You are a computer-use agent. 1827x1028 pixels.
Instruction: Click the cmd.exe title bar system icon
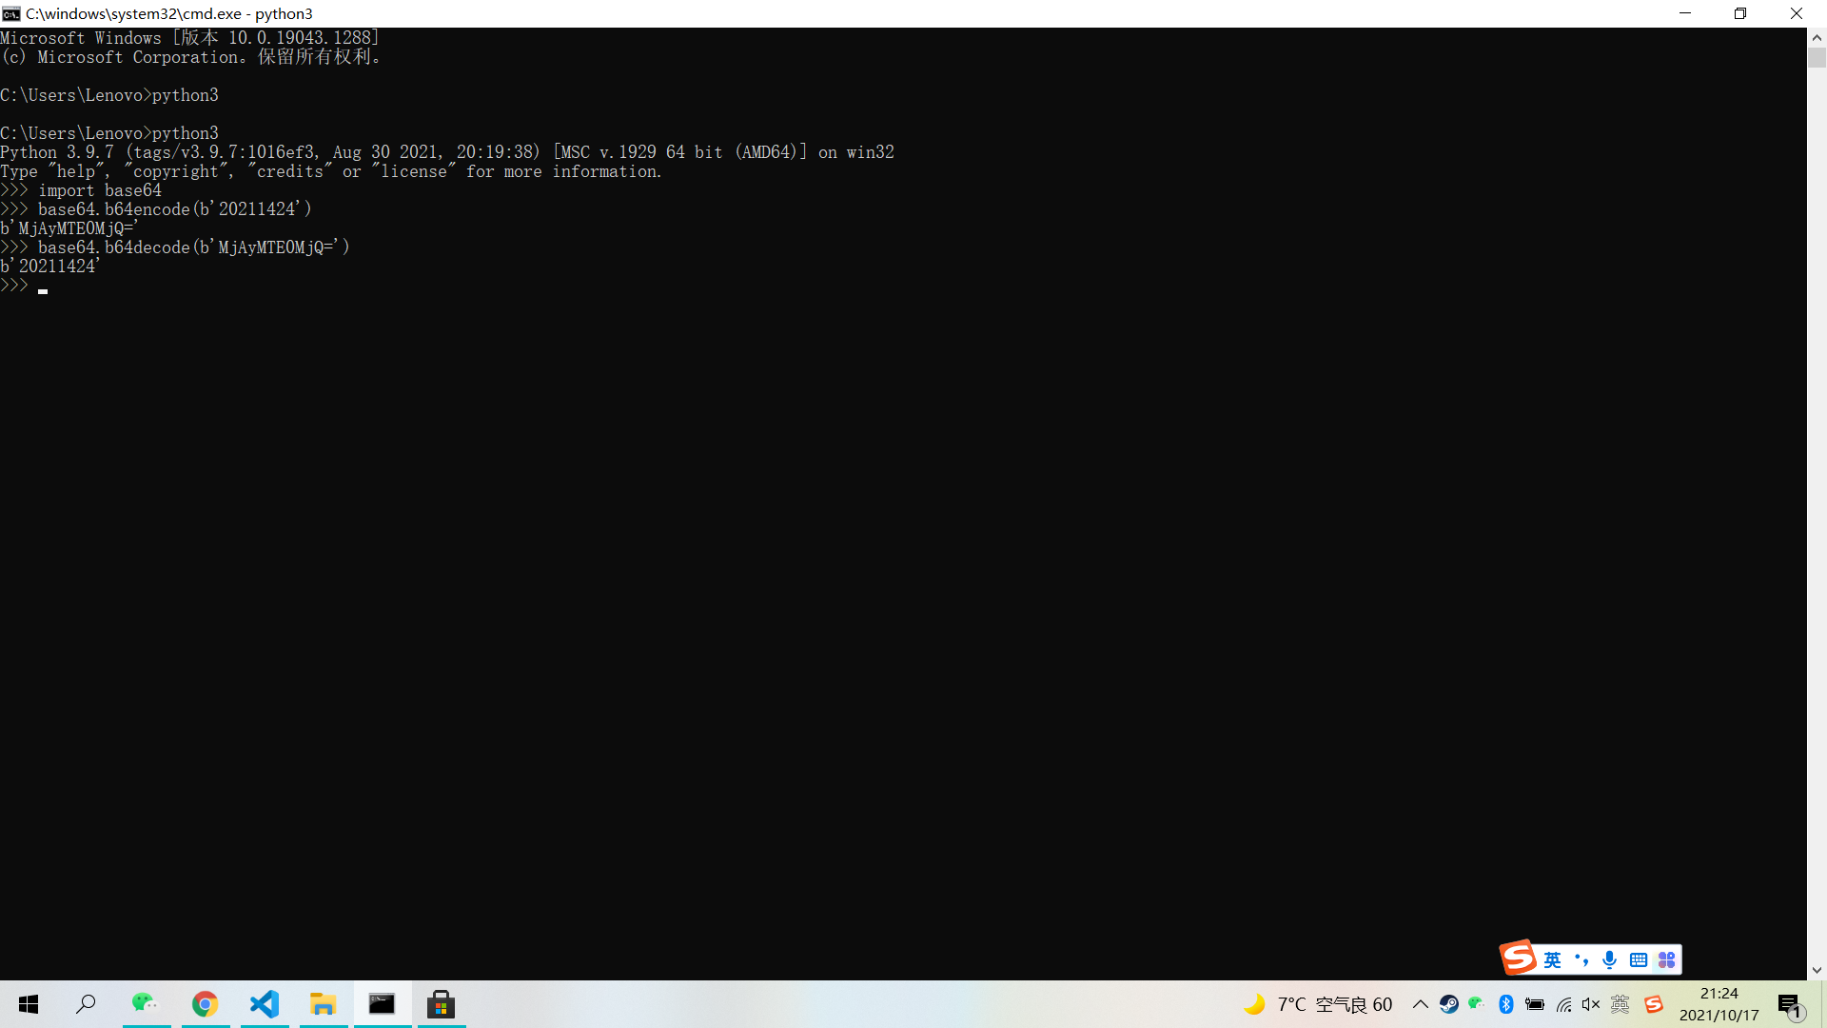pos(11,13)
